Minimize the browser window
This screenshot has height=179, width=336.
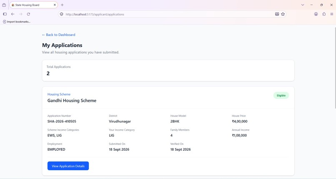click(x=311, y=5)
